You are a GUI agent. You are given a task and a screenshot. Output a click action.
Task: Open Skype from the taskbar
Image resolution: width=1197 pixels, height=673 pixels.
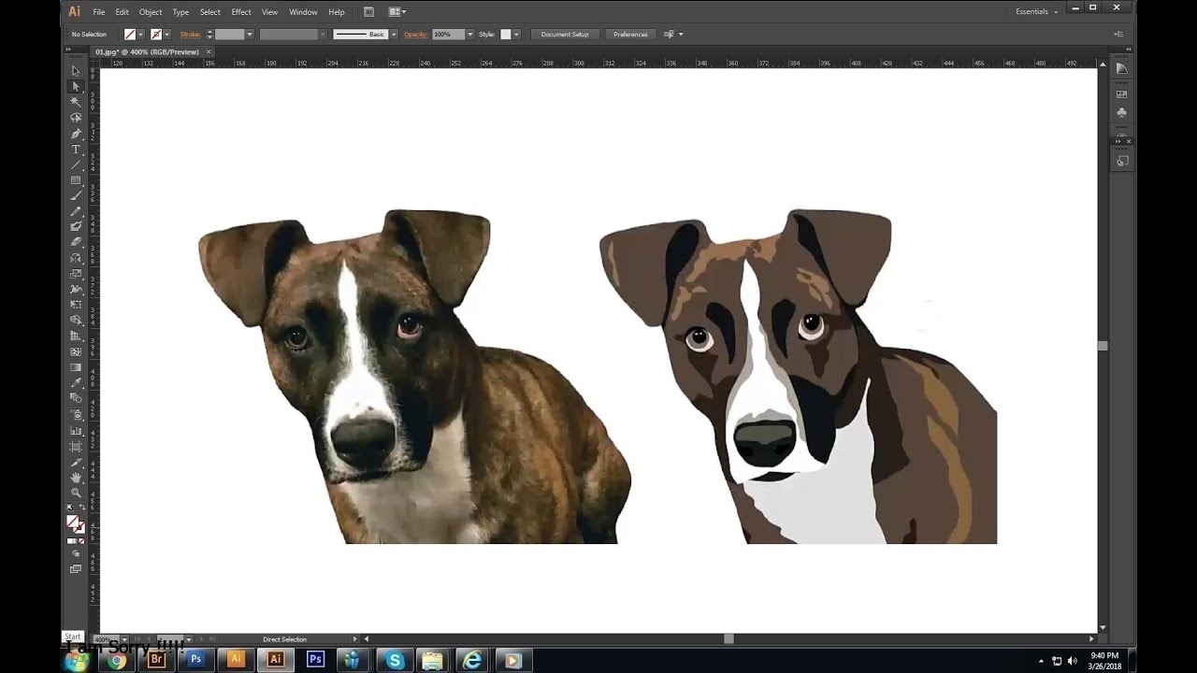[x=394, y=660]
